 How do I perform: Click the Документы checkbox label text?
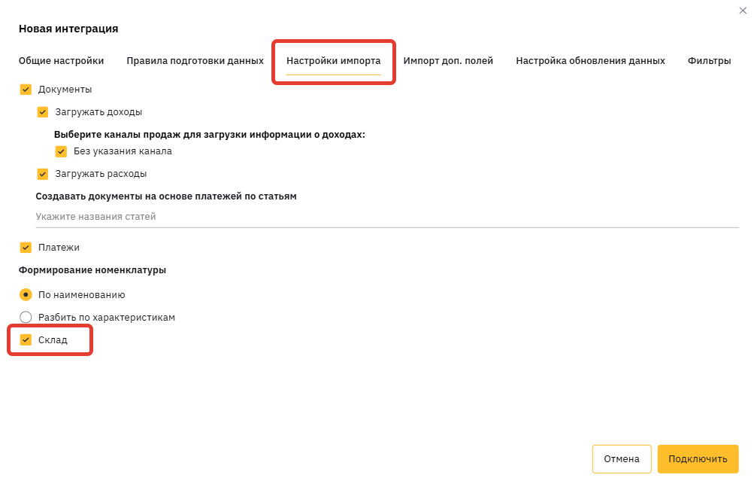(65, 90)
